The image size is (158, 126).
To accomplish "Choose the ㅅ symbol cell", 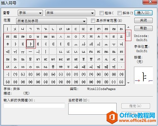I will (61, 37).
